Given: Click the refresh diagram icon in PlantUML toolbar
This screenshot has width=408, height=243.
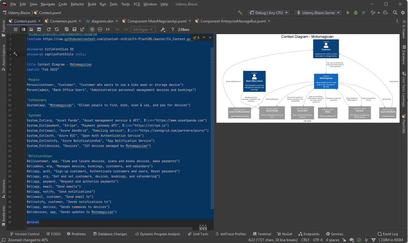Looking at the screenshot, I should [49, 29].
